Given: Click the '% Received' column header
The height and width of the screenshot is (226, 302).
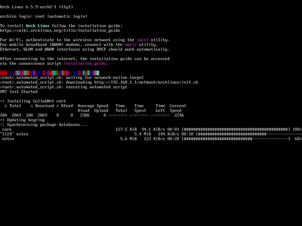Looking at the screenshot, I should pos(42,106).
